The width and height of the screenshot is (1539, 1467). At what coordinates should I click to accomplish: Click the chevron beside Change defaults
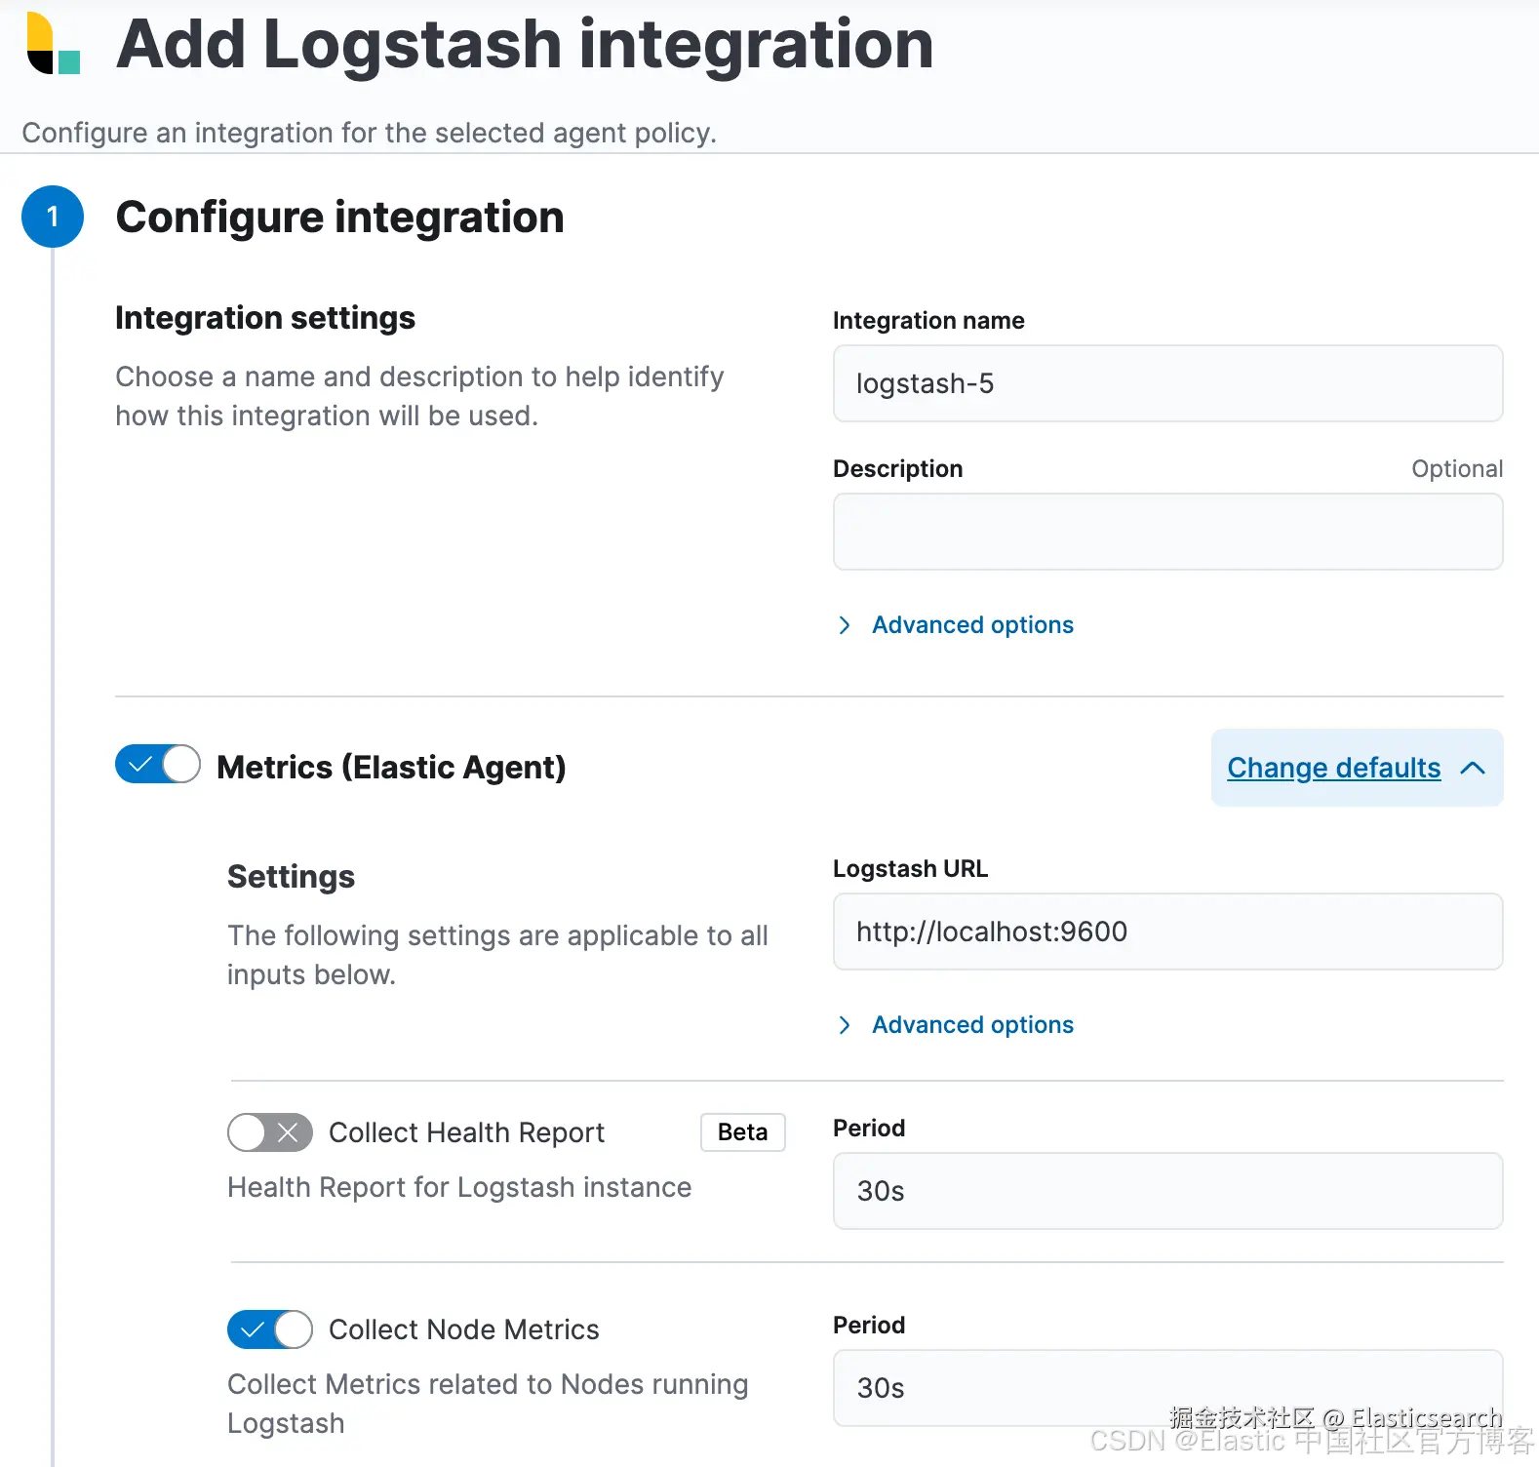pyautogui.click(x=1473, y=769)
